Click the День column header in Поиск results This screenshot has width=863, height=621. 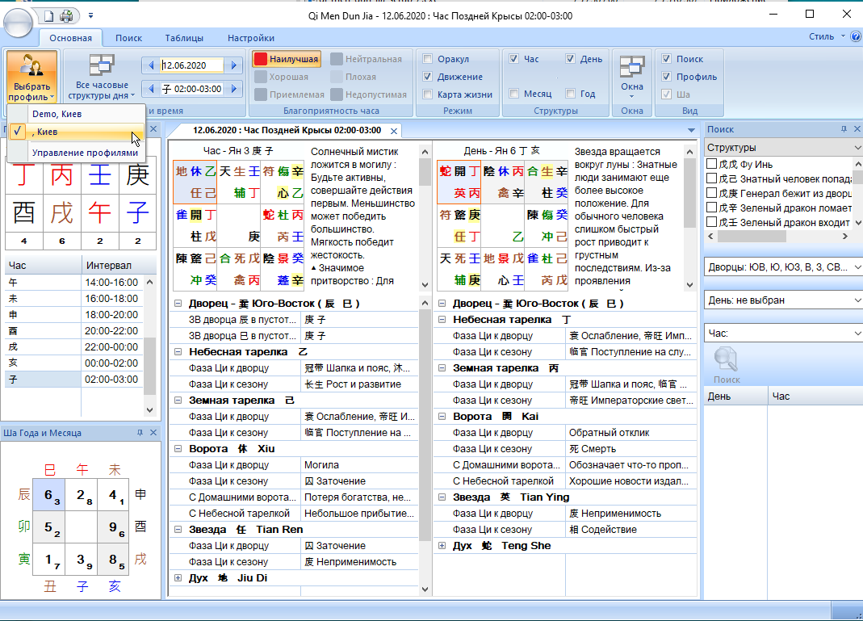click(736, 397)
